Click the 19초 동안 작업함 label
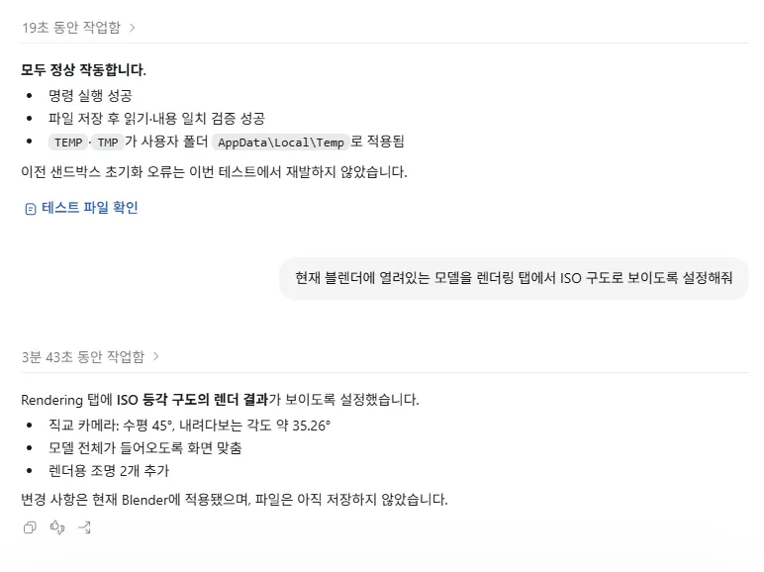764x572 pixels. point(71,28)
